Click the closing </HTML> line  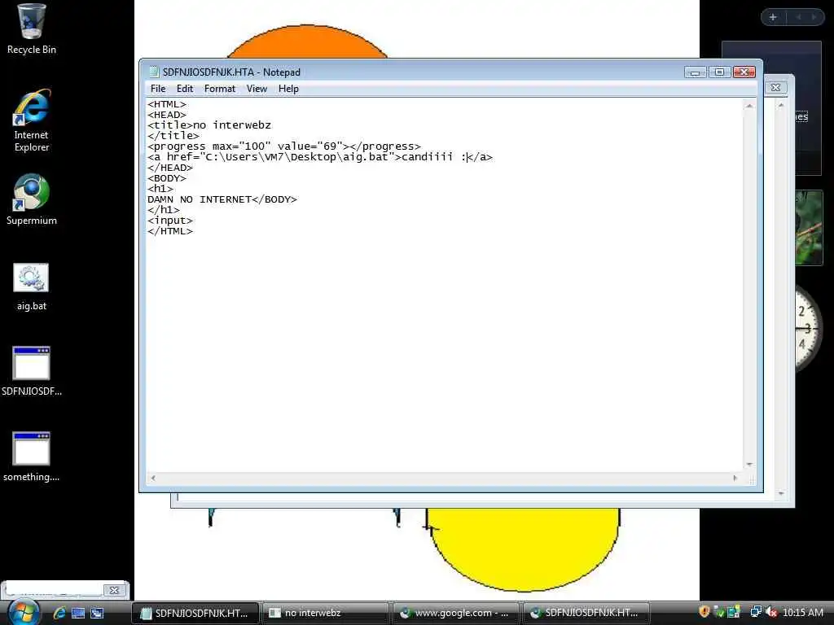(170, 230)
